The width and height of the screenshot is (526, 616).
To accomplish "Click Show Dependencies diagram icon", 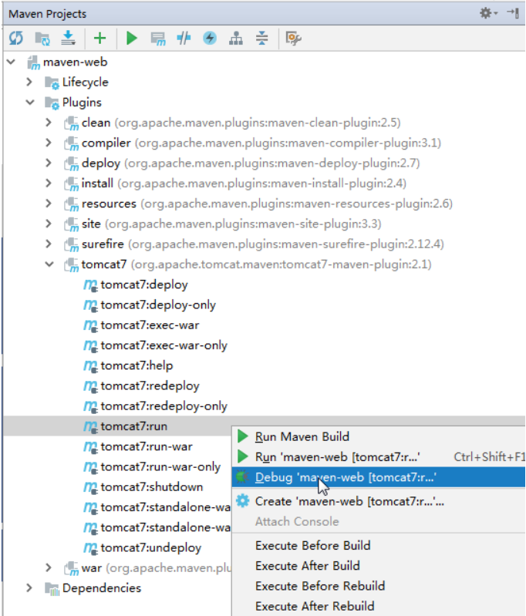I will (x=235, y=39).
